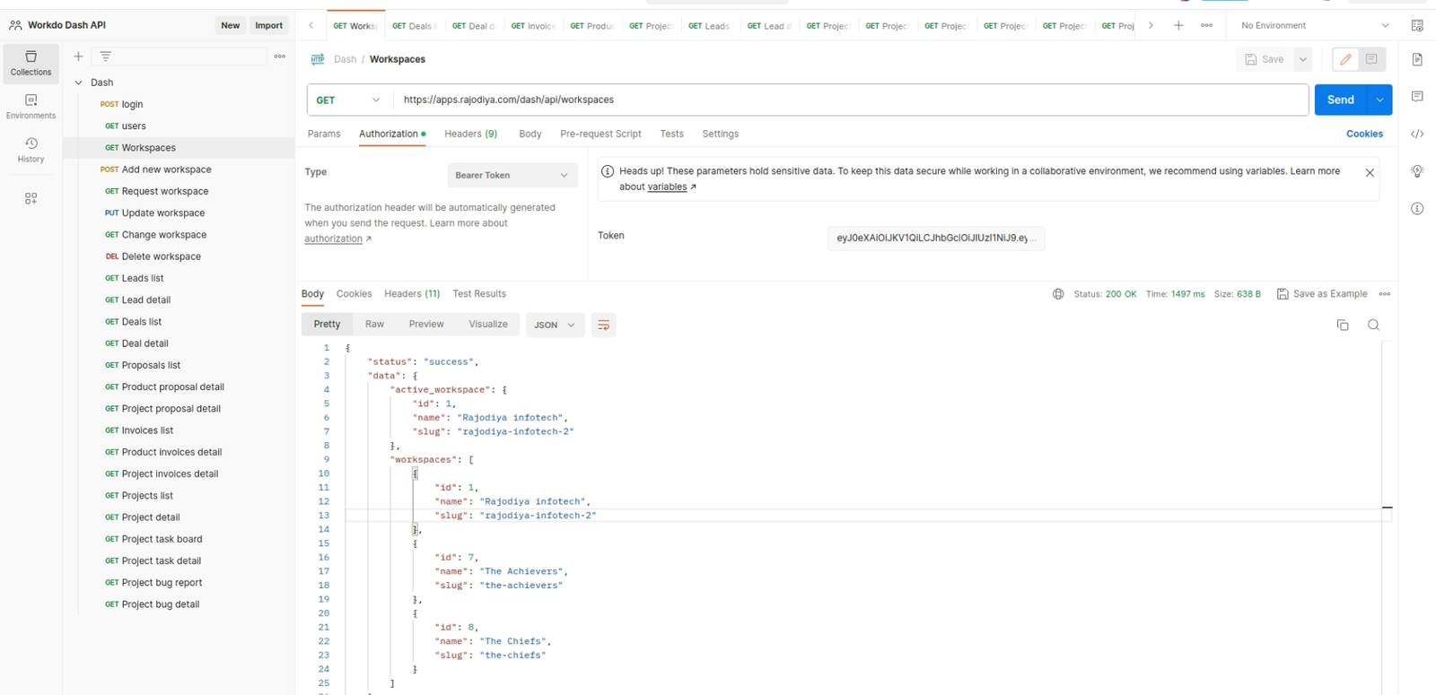Viewport: 1436px width, 695px height.
Task: Open the comments icon in right sidebar
Action: (1417, 97)
